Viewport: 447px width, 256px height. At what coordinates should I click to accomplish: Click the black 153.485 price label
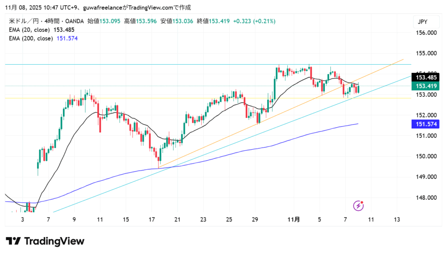coord(426,77)
